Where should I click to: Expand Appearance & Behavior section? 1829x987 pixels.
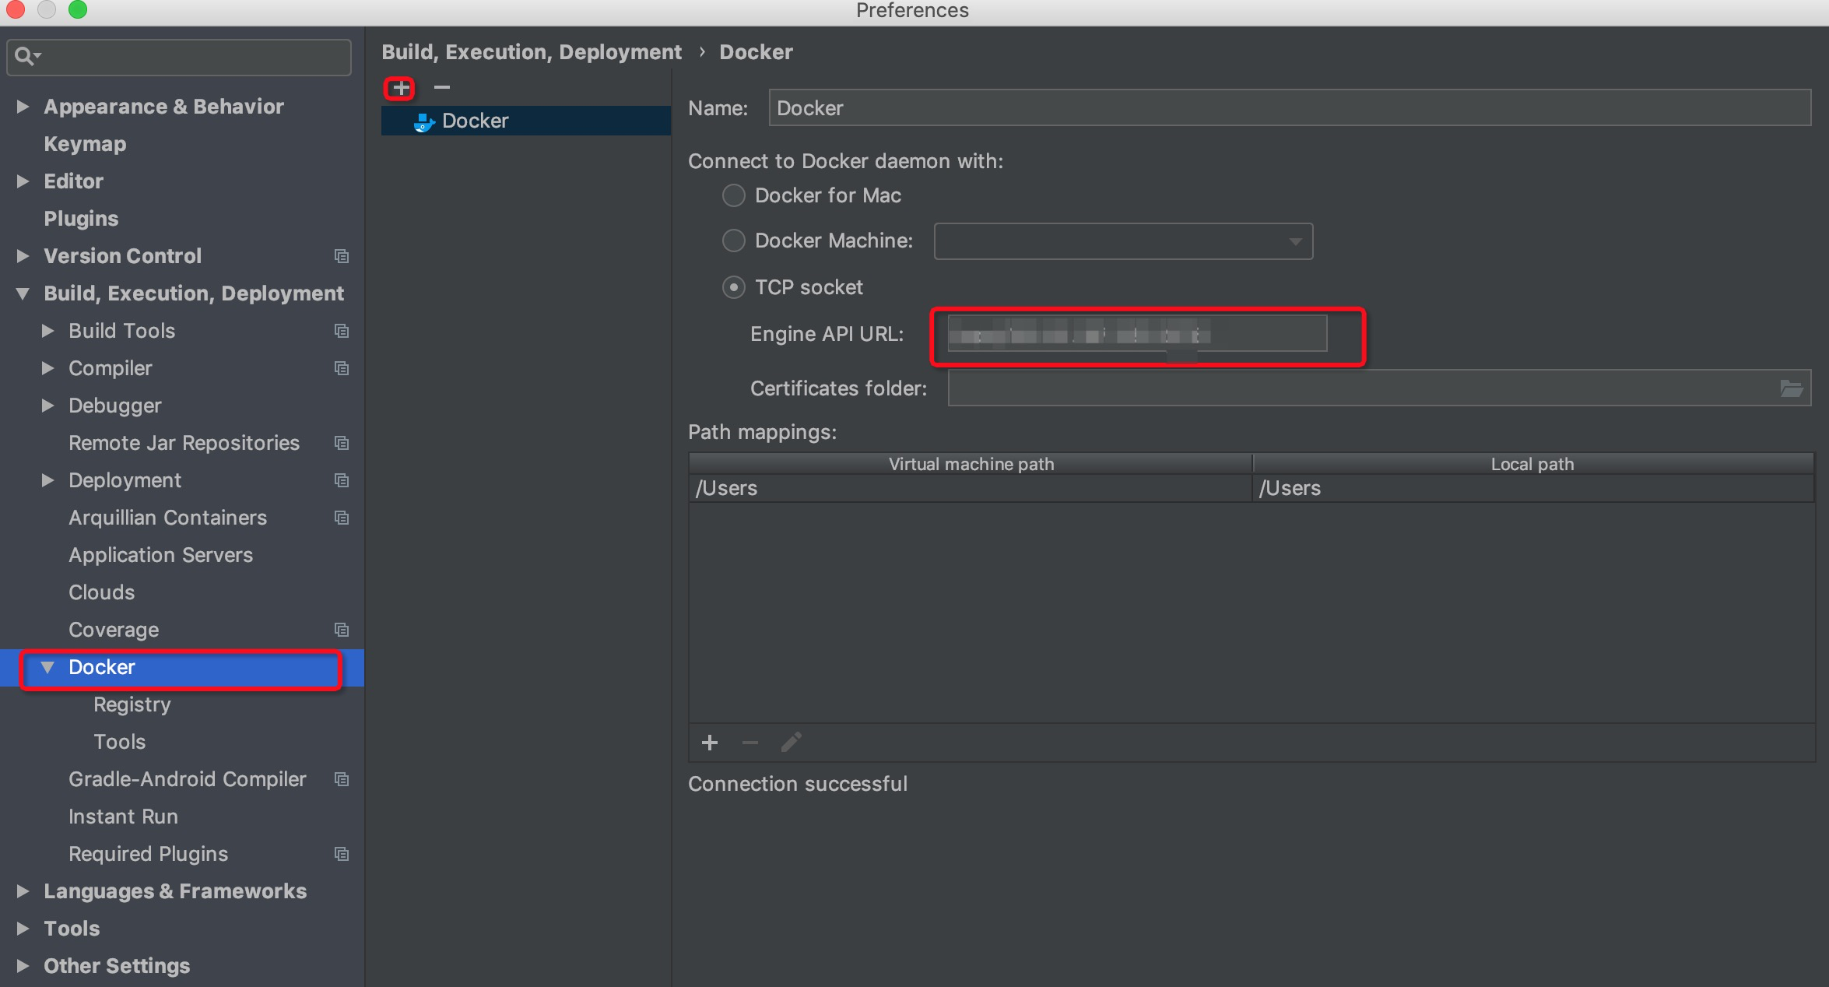23,107
